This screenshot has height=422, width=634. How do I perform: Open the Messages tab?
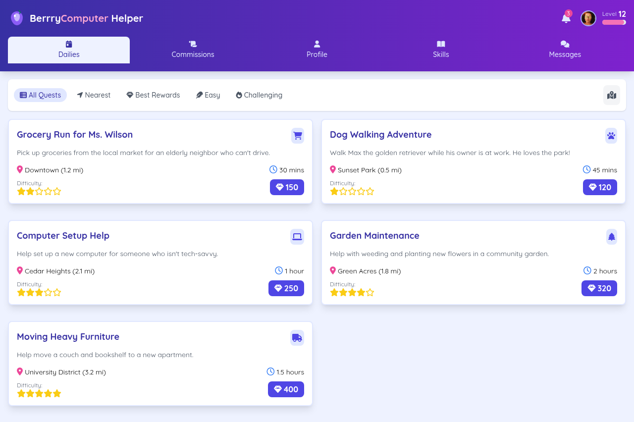tap(565, 50)
